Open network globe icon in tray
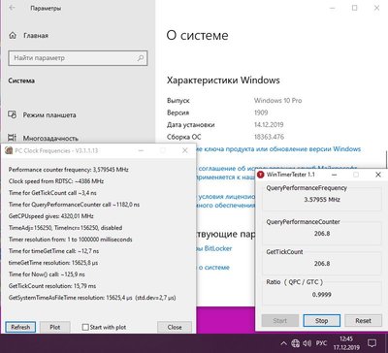388x353 pixels. (x=295, y=343)
